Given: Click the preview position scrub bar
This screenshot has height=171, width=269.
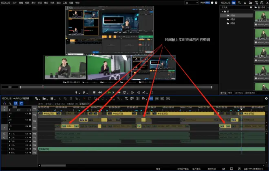Looking at the screenshot, I should [x=116, y=87].
